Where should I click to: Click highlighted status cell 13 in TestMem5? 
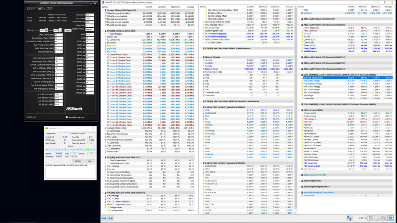coord(88,150)
